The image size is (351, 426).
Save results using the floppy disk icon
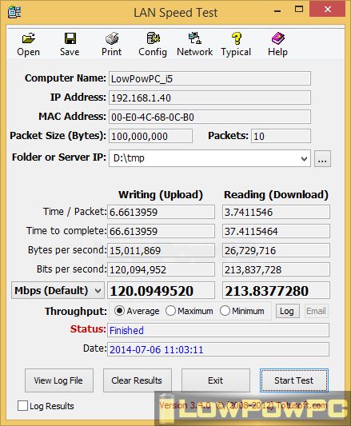[70, 38]
